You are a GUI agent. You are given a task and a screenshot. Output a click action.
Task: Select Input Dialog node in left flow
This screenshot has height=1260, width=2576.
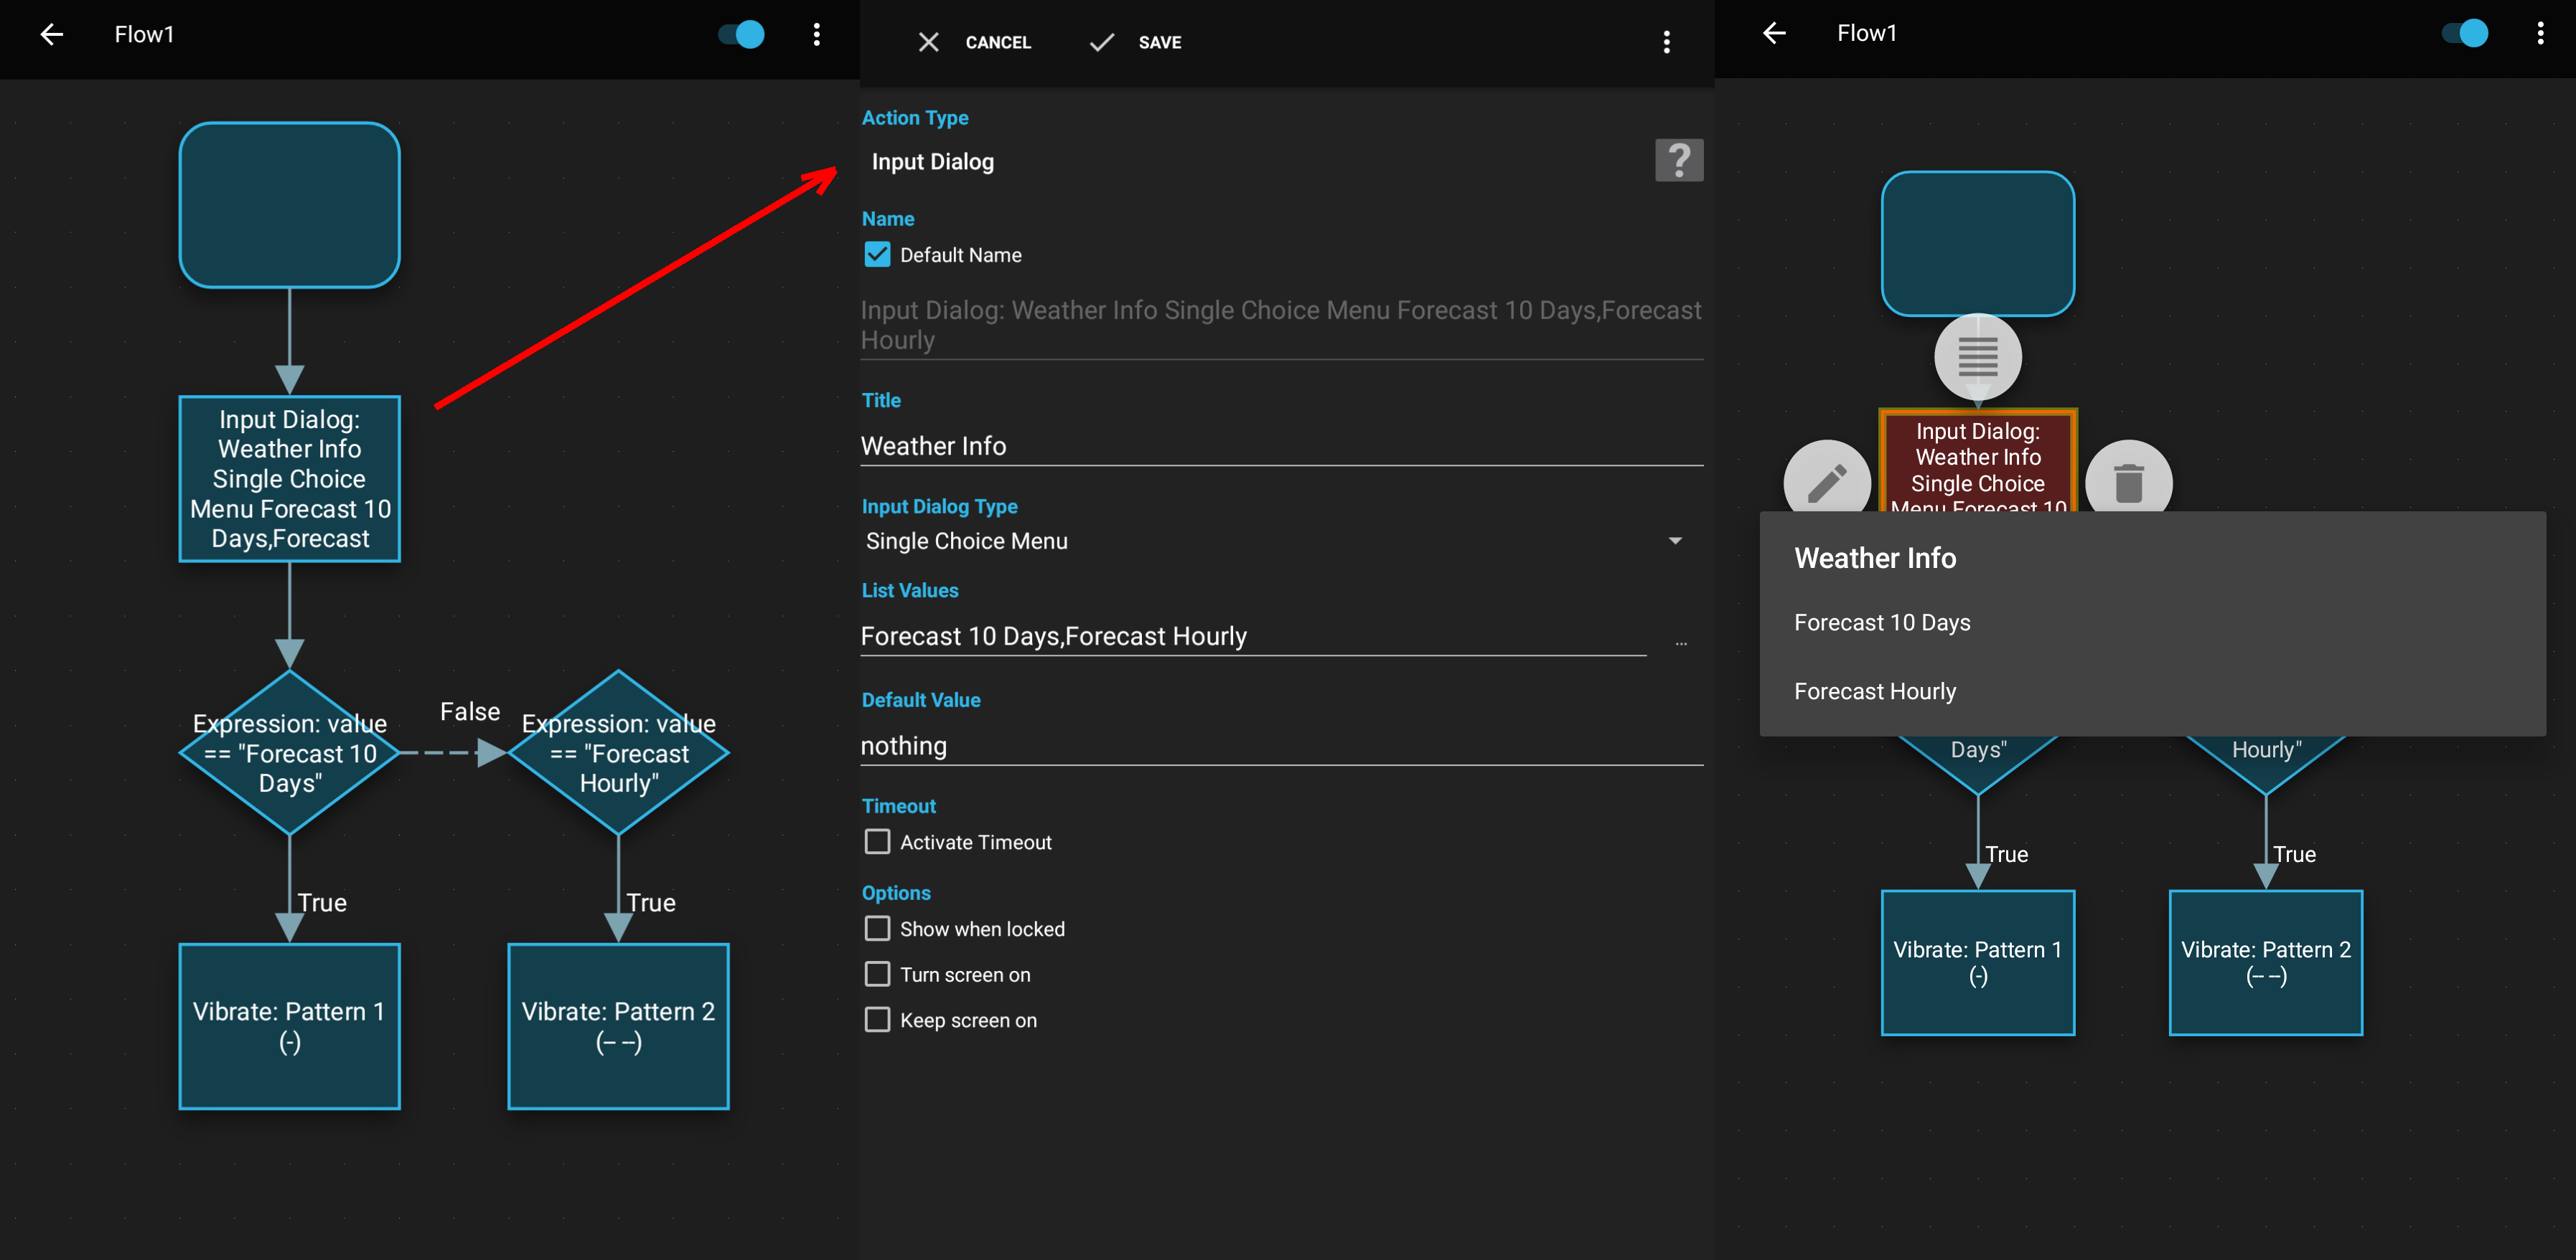(x=290, y=480)
